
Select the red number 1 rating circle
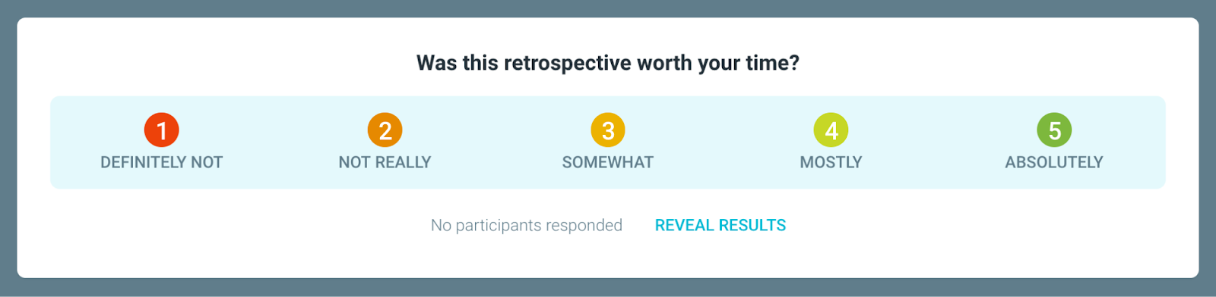pyautogui.click(x=162, y=130)
